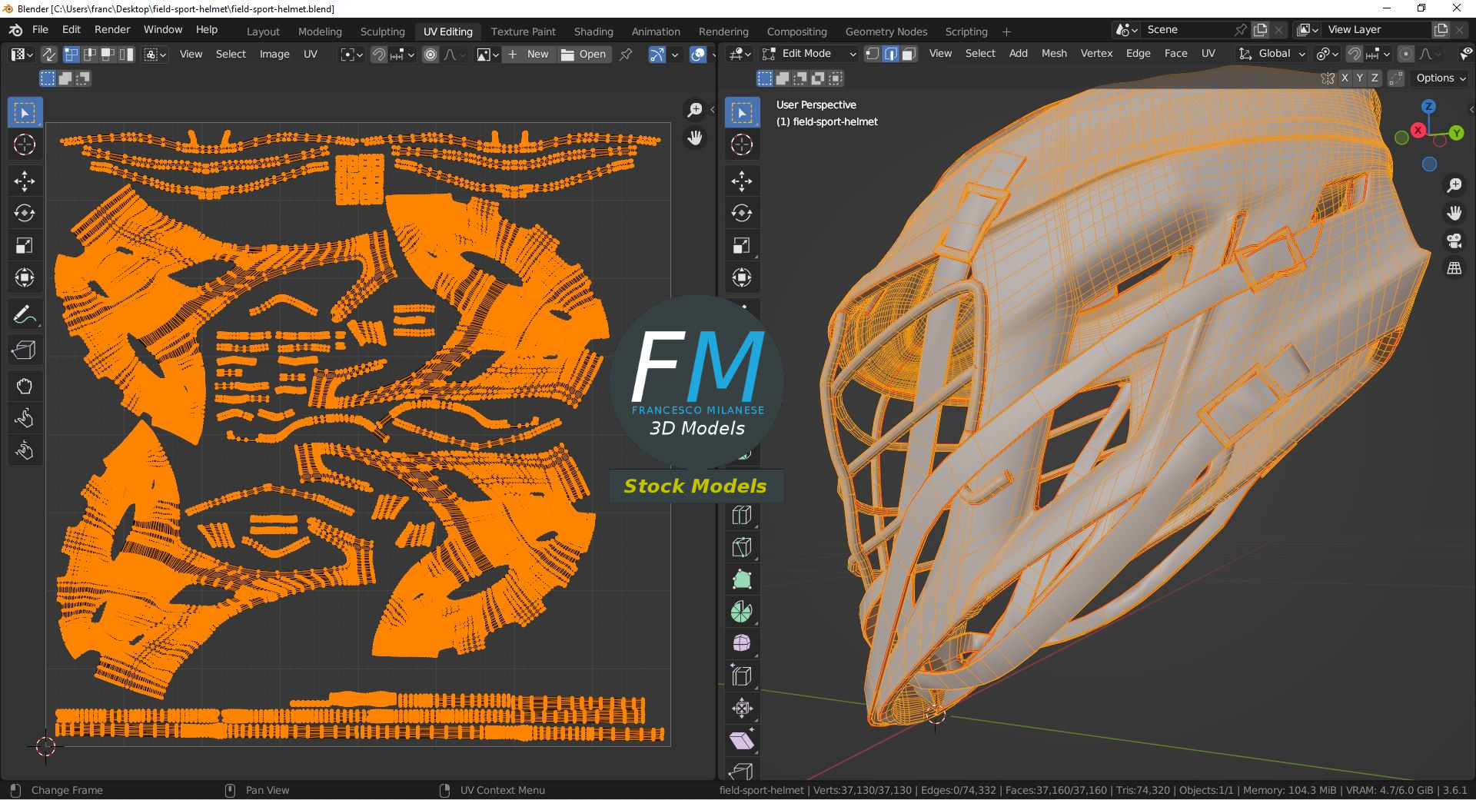The width and height of the screenshot is (1476, 800).
Task: Switch to UV edge select mode
Action: click(x=90, y=55)
